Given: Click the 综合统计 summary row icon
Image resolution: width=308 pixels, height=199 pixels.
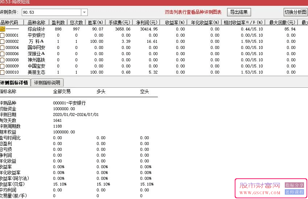Looking at the screenshot, I should coord(2,29).
